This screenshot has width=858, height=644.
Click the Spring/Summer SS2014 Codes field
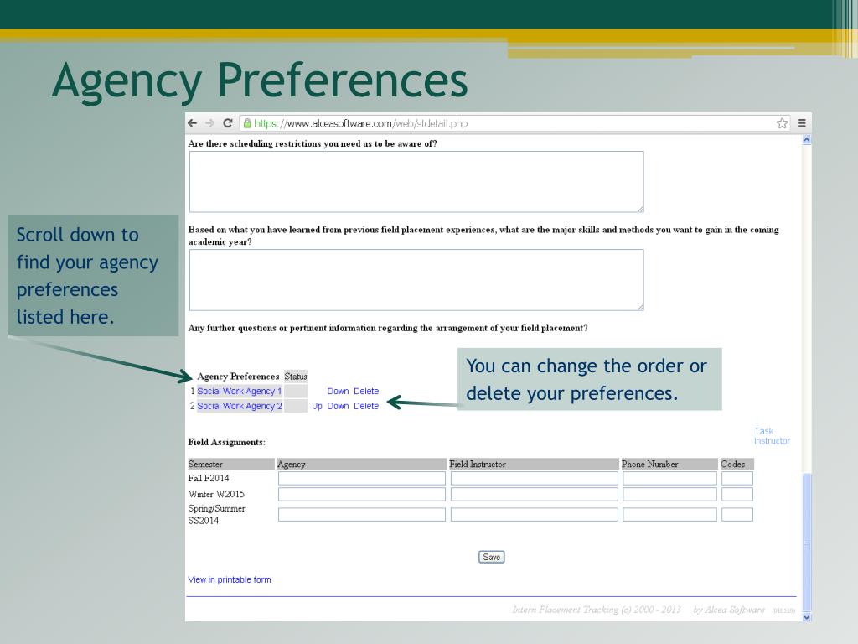tap(737, 515)
